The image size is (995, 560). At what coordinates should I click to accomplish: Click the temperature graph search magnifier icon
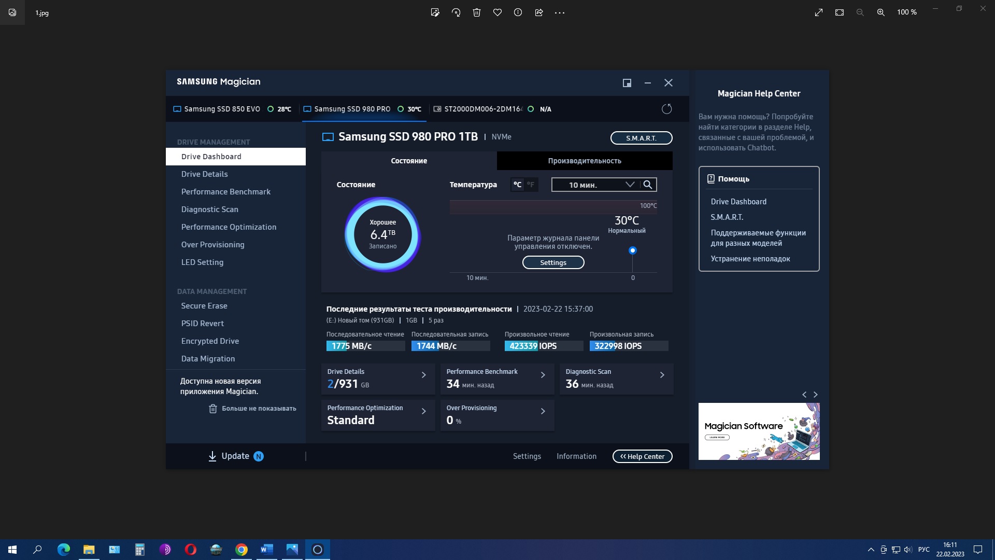tap(648, 185)
